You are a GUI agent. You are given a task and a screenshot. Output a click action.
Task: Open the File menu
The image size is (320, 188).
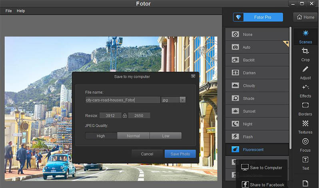(9, 11)
